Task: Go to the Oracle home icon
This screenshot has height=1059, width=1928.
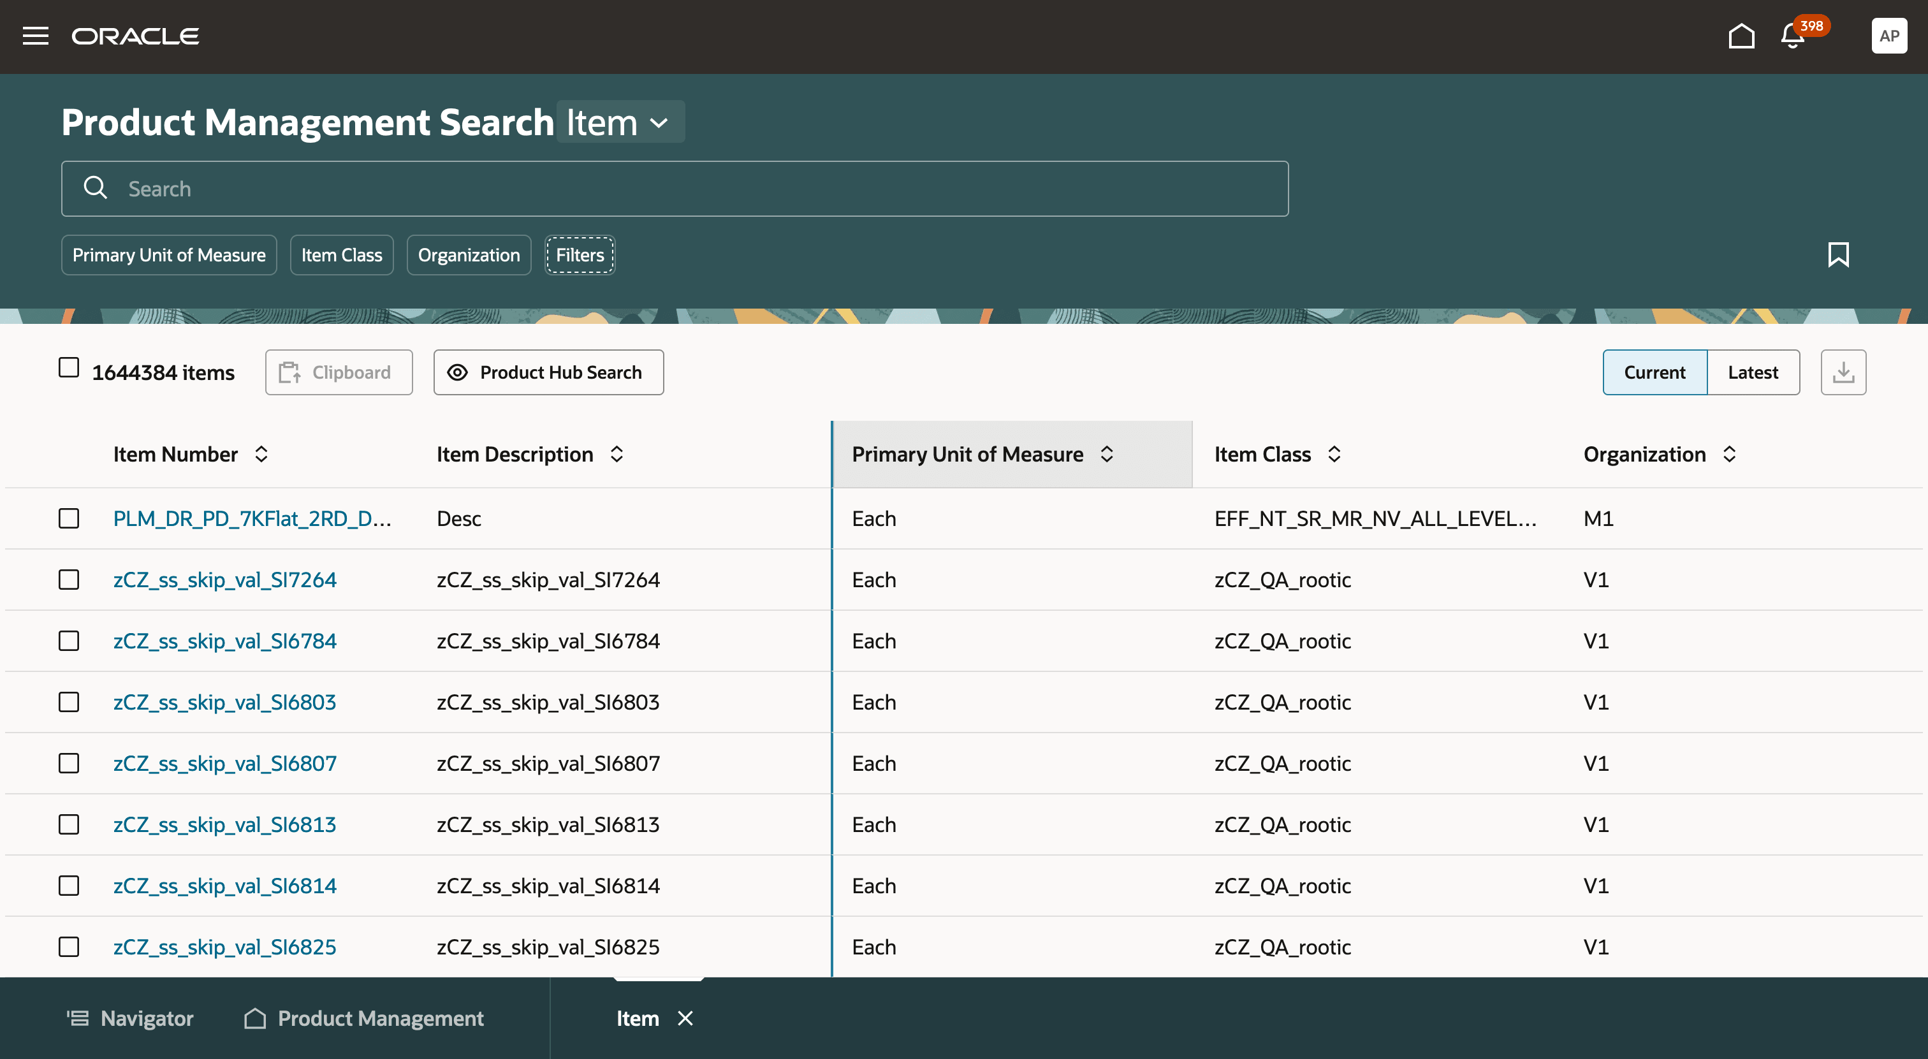Action: [1742, 36]
